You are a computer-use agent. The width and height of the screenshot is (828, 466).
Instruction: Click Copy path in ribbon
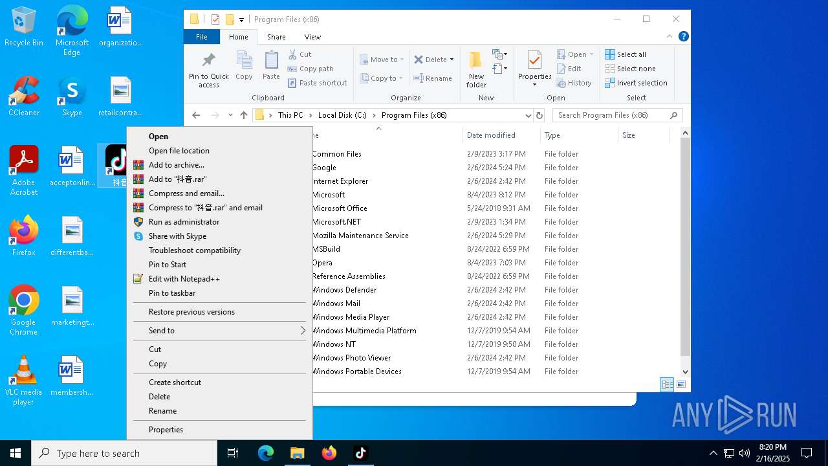[x=310, y=69]
